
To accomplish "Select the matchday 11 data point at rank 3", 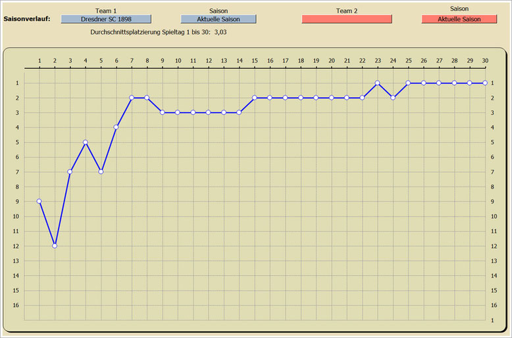I will pyautogui.click(x=193, y=112).
